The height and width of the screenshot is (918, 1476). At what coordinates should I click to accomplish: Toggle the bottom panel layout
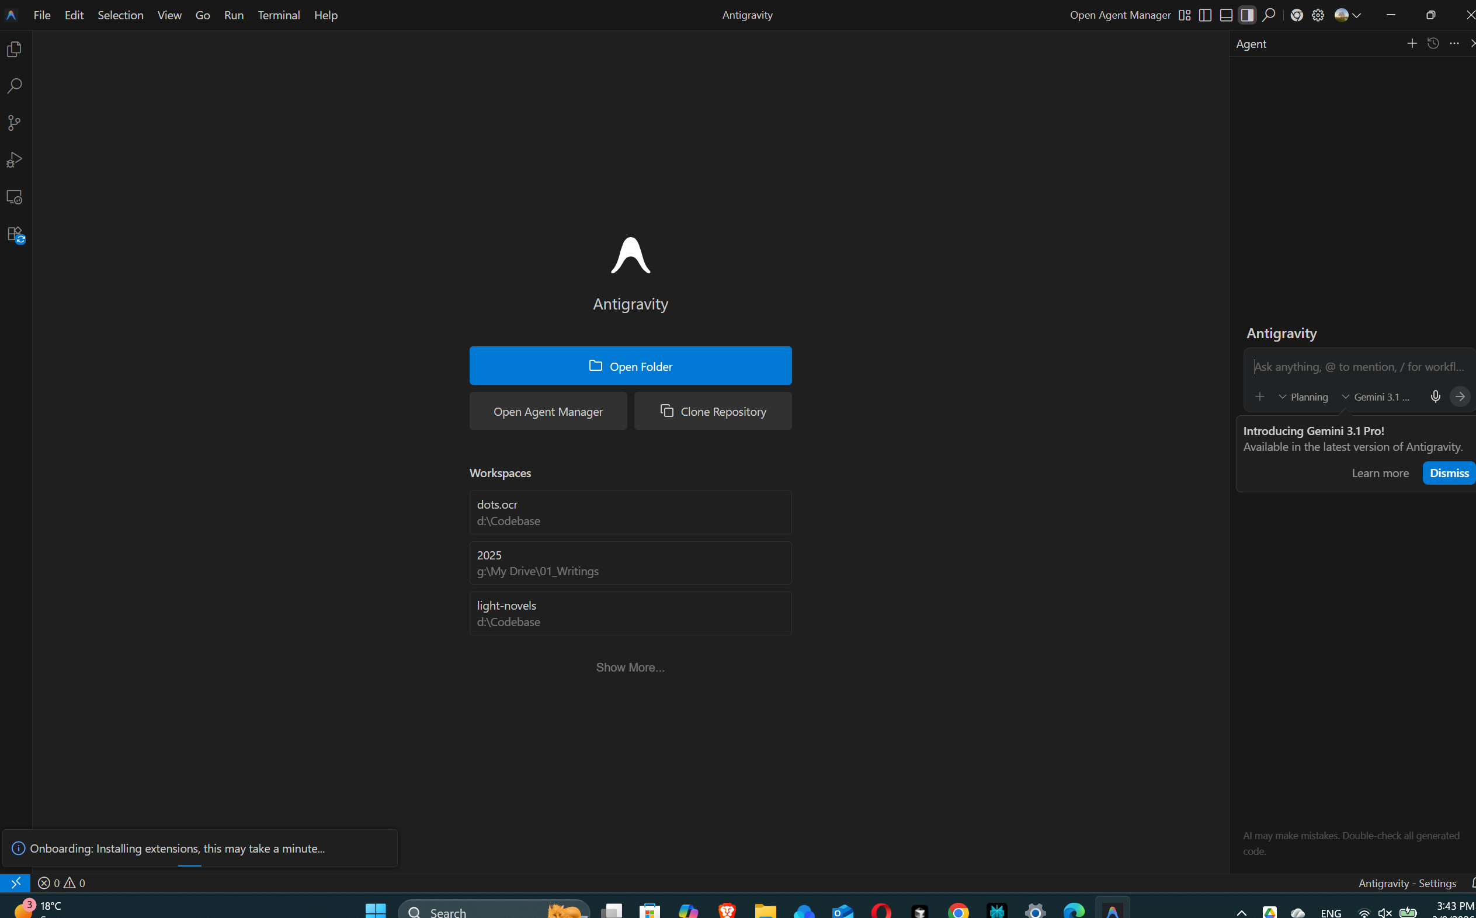[1226, 15]
